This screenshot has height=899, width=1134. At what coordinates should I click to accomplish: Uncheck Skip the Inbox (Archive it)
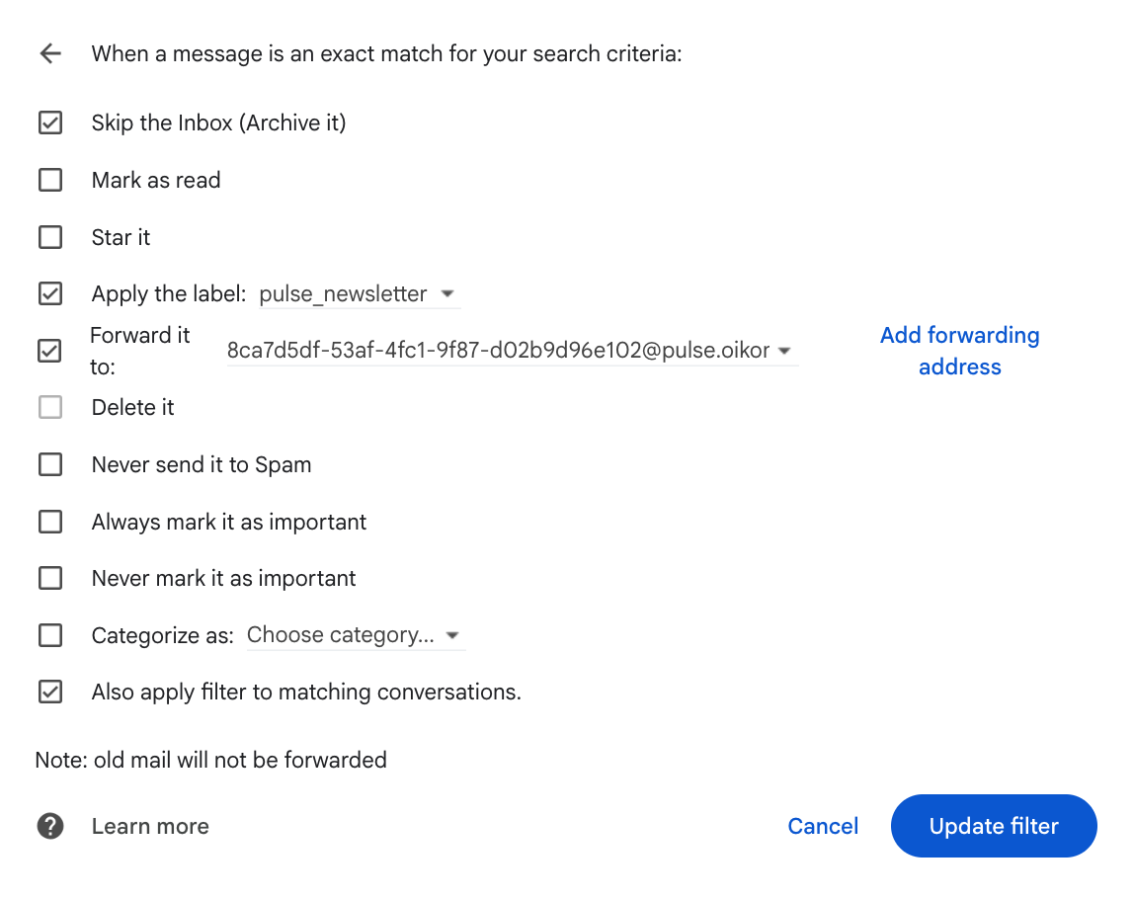click(x=49, y=123)
